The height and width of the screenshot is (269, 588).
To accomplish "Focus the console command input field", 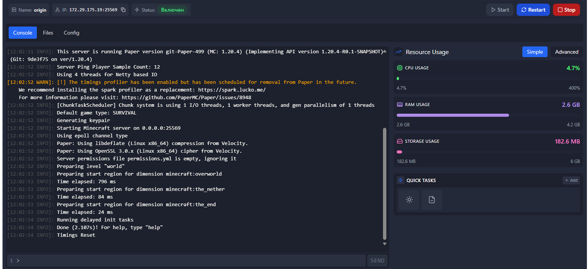I will (x=186, y=260).
